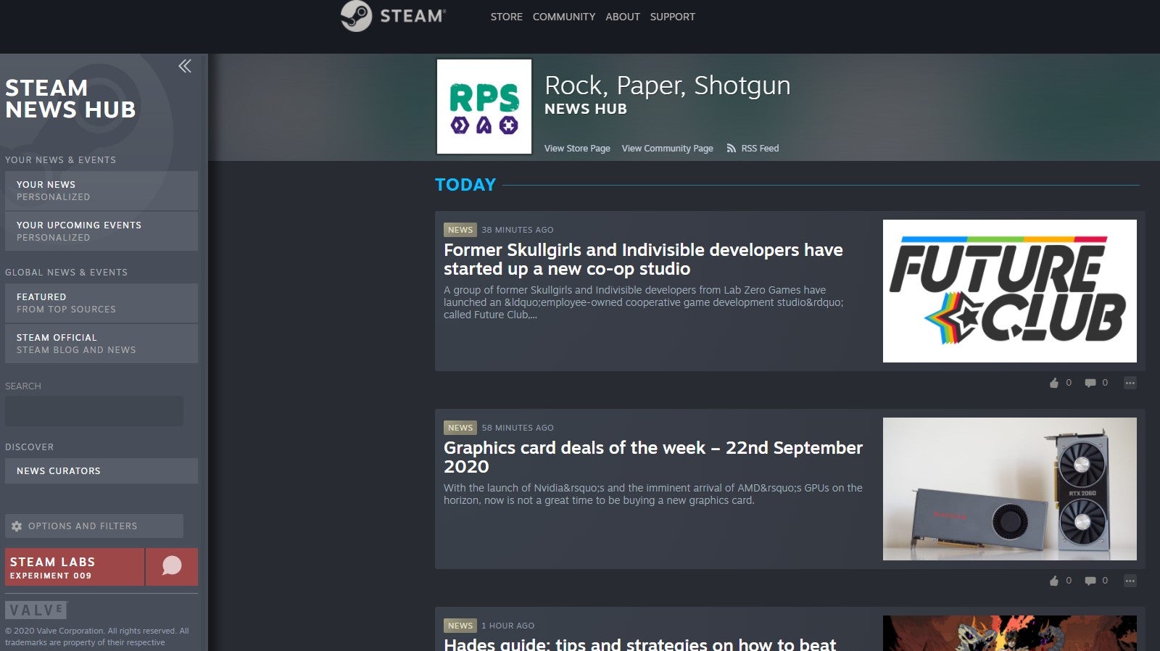Screen dimensions: 1160x651
Task: Thumbs up the Skullgirls developers article
Action: 1053,383
